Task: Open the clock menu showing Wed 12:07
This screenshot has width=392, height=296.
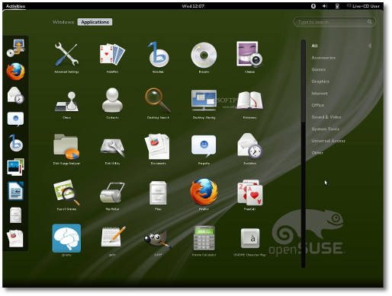Action: click(193, 6)
